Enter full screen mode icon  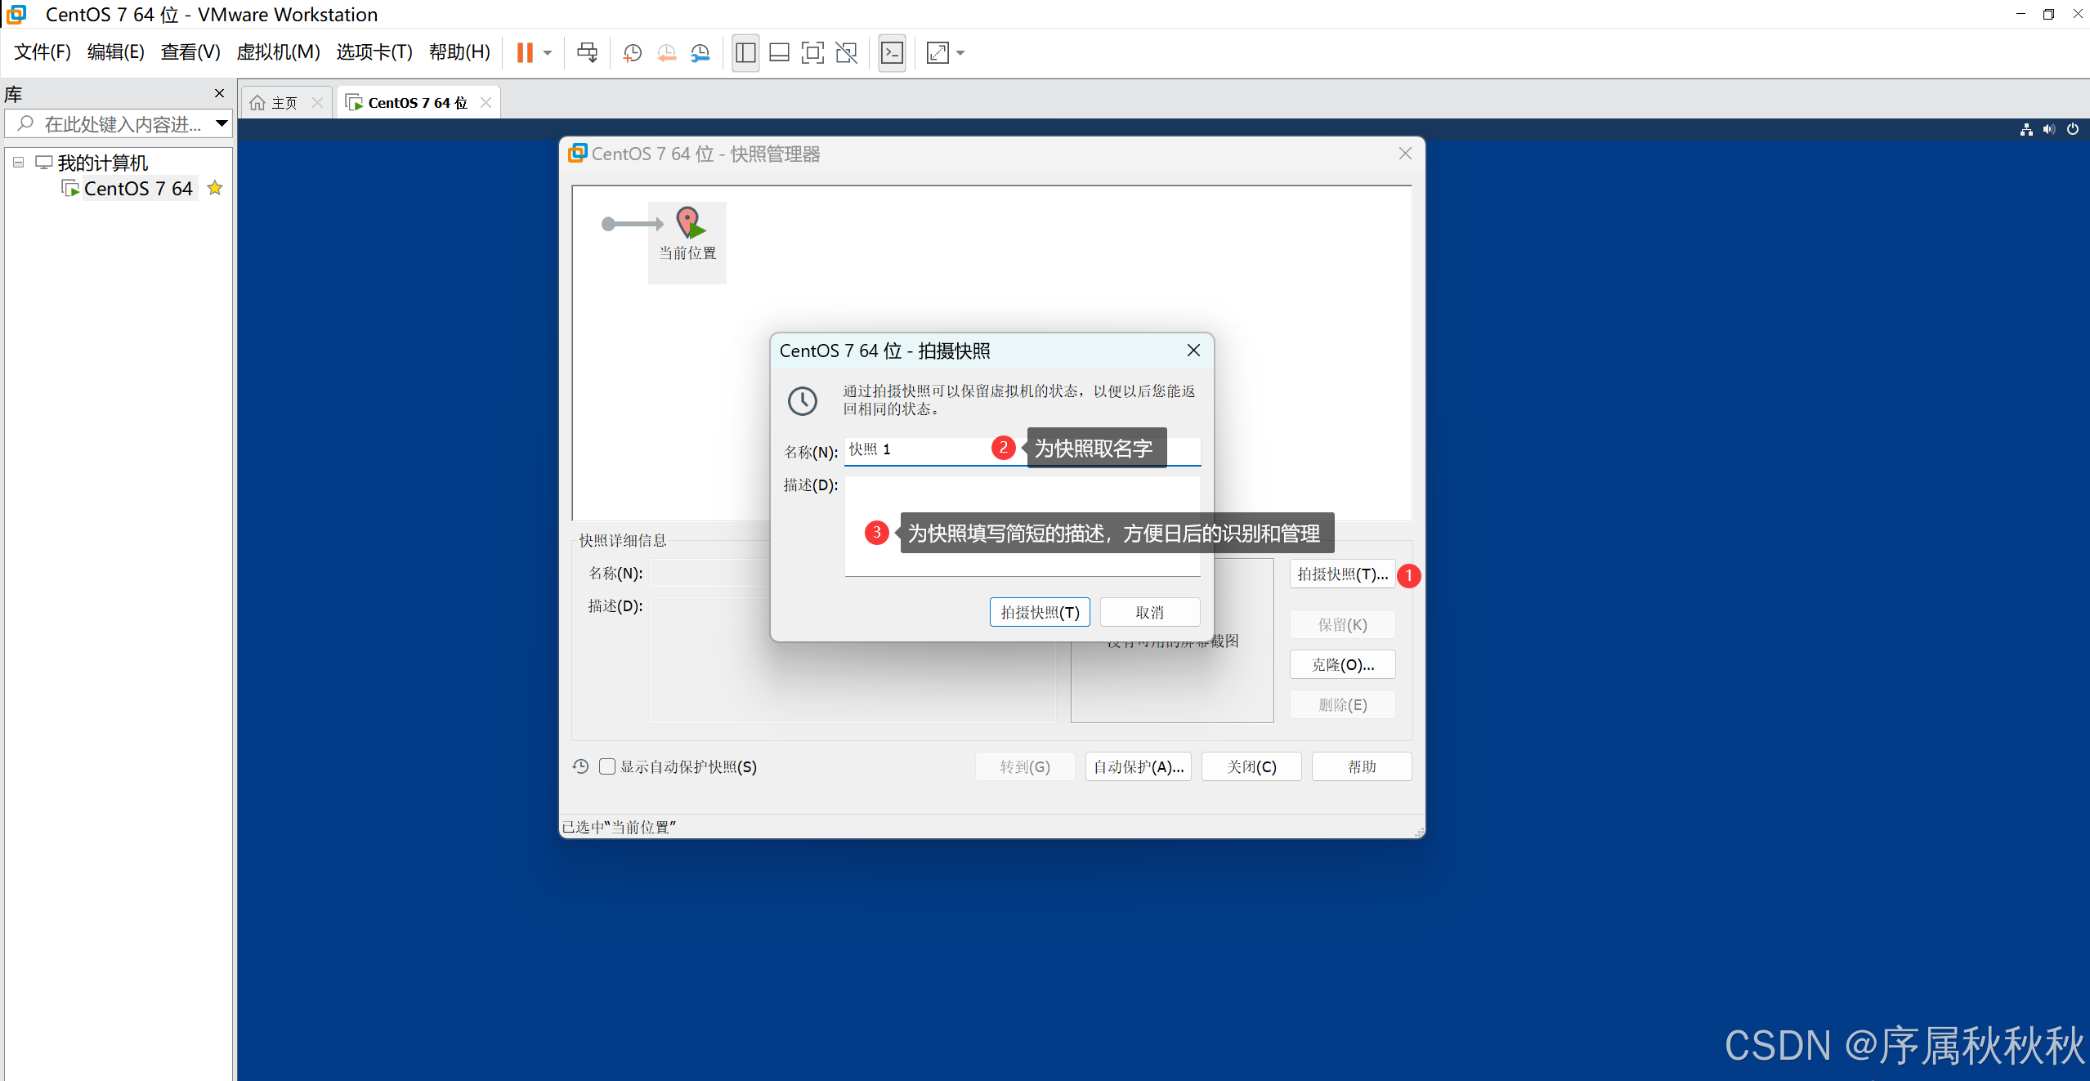tap(812, 53)
